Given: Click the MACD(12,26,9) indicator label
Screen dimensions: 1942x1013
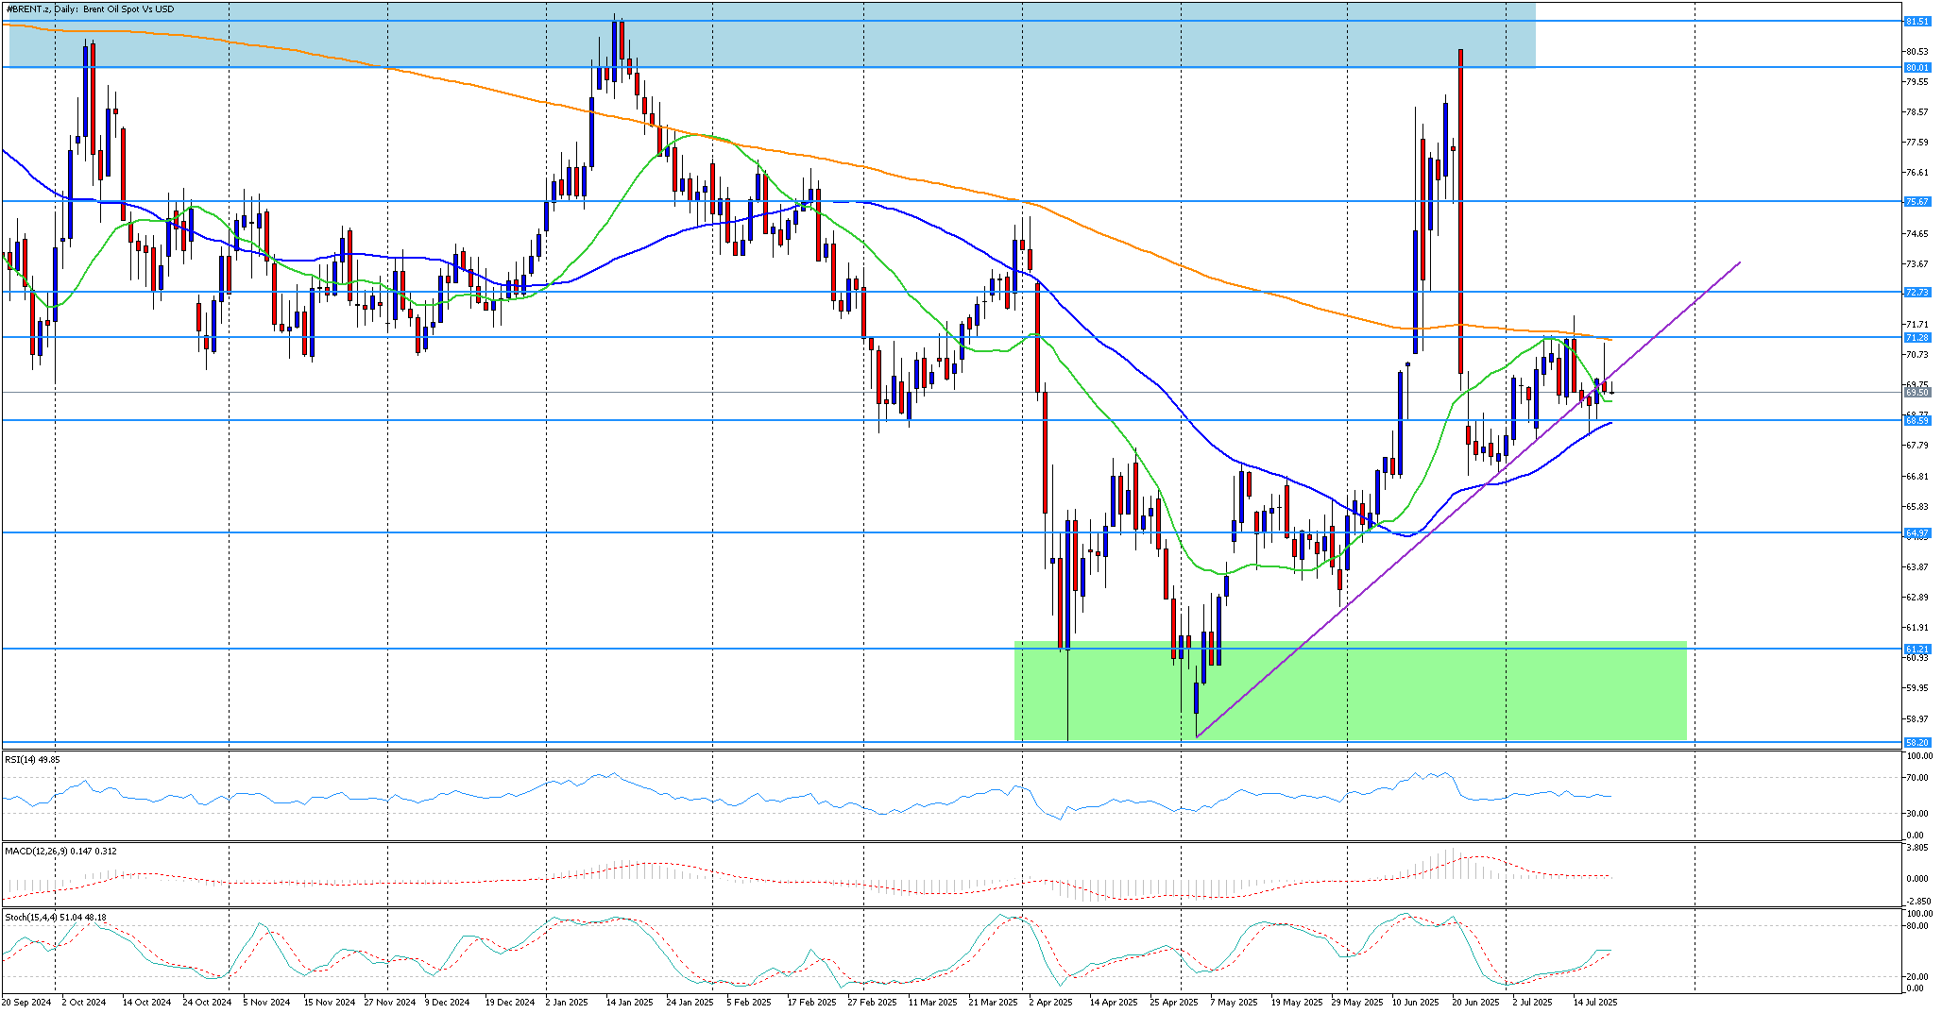Looking at the screenshot, I should pos(60,851).
